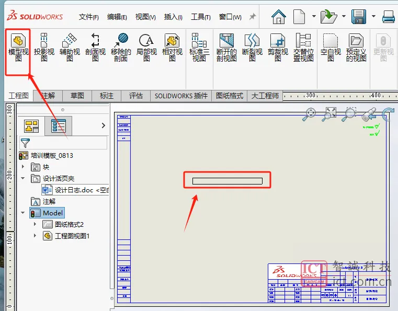Click the Print icon

tap(389, 17)
